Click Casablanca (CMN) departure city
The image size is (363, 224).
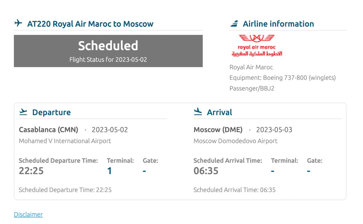click(48, 130)
